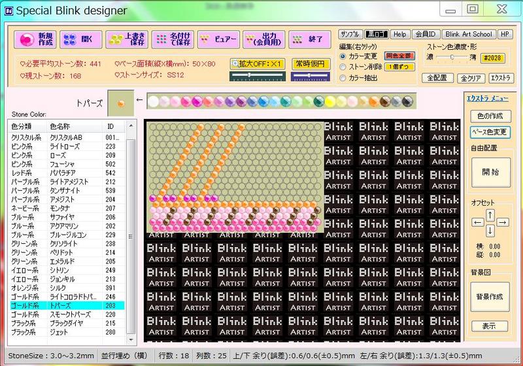The image size is (523, 366).
Task: Adjust the blue circle slider
Action: pyautogui.click(x=310, y=76)
